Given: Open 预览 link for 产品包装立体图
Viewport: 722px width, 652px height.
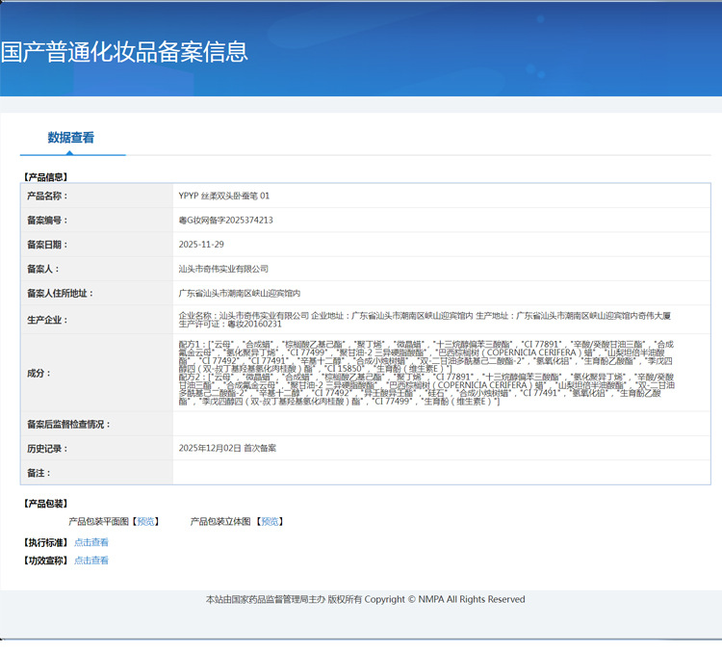Looking at the screenshot, I should pyautogui.click(x=270, y=521).
